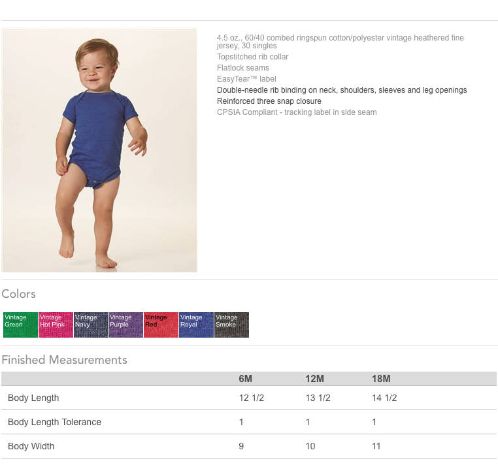Pick the Vintage Royal swatch
This screenshot has height=465, width=498.
(196, 325)
